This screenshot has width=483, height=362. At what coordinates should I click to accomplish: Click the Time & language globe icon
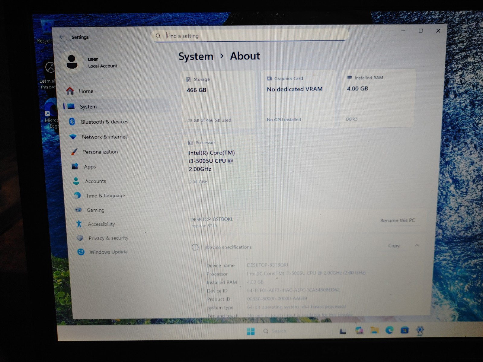tap(77, 195)
